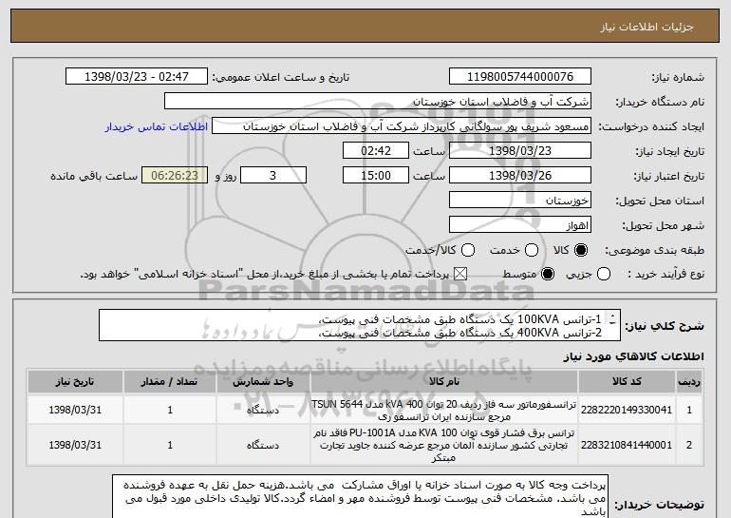Viewport: 731px width, 518px height.
Task: Click the تاریخ نیاز column header
Action: click(75, 382)
